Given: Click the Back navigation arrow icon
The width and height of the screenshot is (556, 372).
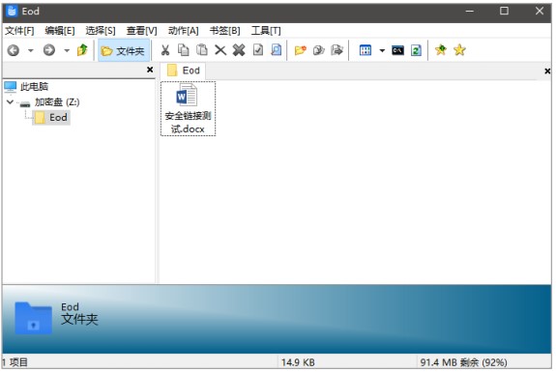Looking at the screenshot, I should pyautogui.click(x=14, y=50).
